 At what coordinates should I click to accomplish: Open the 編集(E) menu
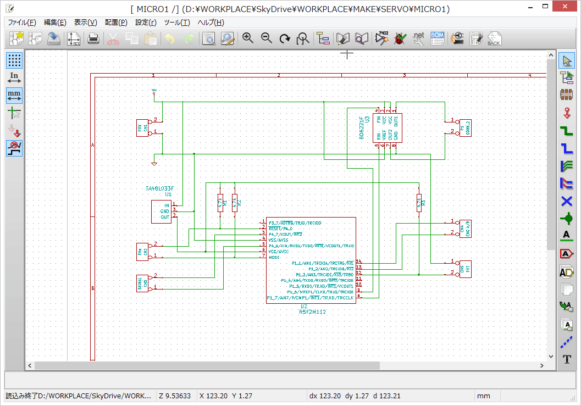[x=55, y=23]
